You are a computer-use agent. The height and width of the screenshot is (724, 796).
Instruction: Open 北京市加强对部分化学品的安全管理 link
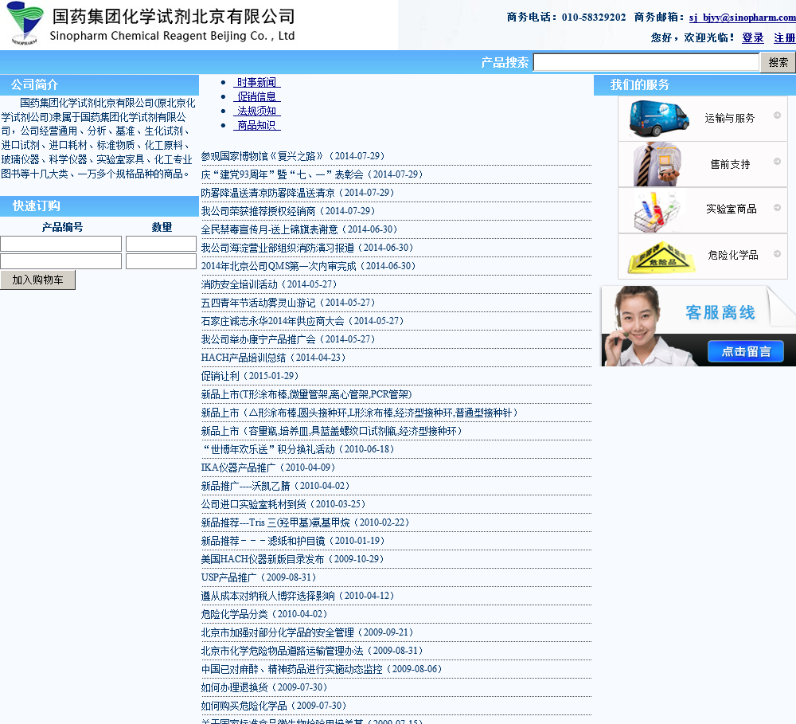[307, 632]
